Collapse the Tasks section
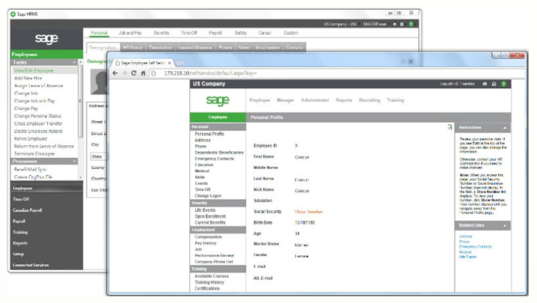Screen dimensions: 537x303 click(74, 62)
